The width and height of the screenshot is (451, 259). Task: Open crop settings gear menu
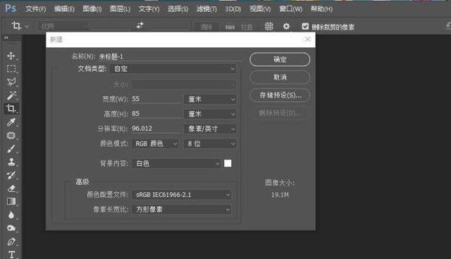286,26
